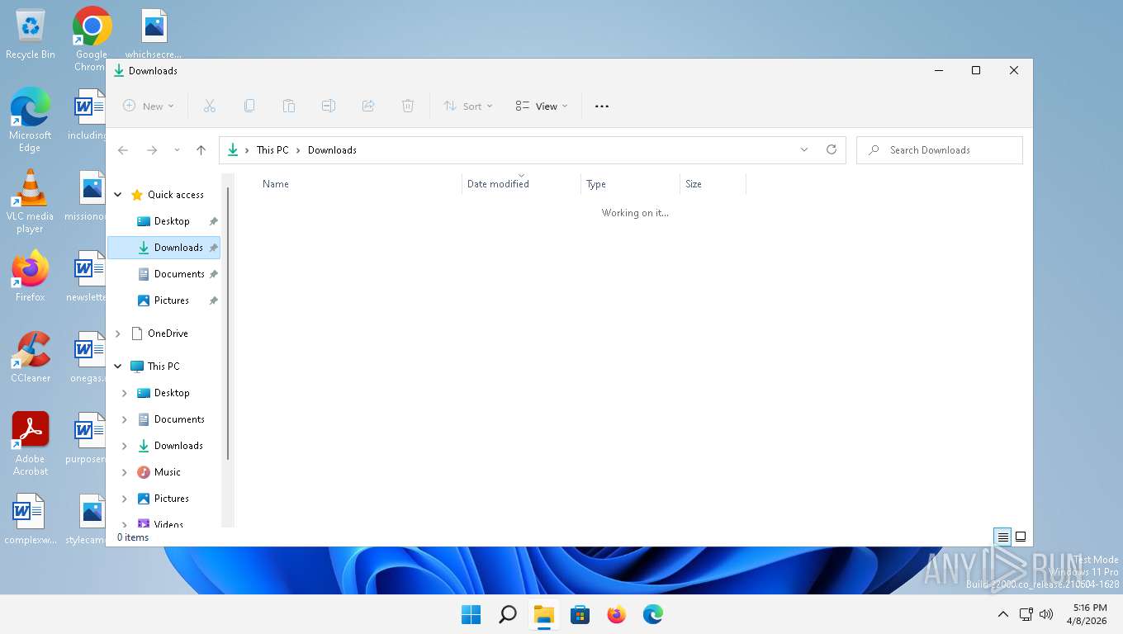The image size is (1123, 634).
Task: Collapse the This PC tree node
Action: [x=118, y=367]
